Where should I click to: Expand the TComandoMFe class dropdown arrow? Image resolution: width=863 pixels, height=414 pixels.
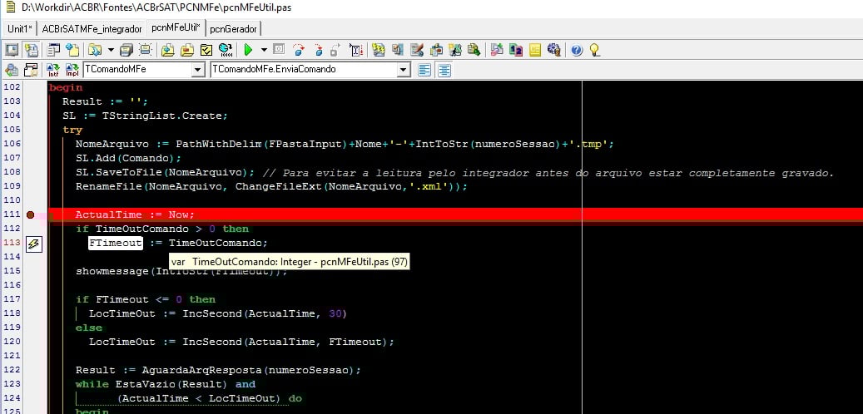tap(198, 70)
